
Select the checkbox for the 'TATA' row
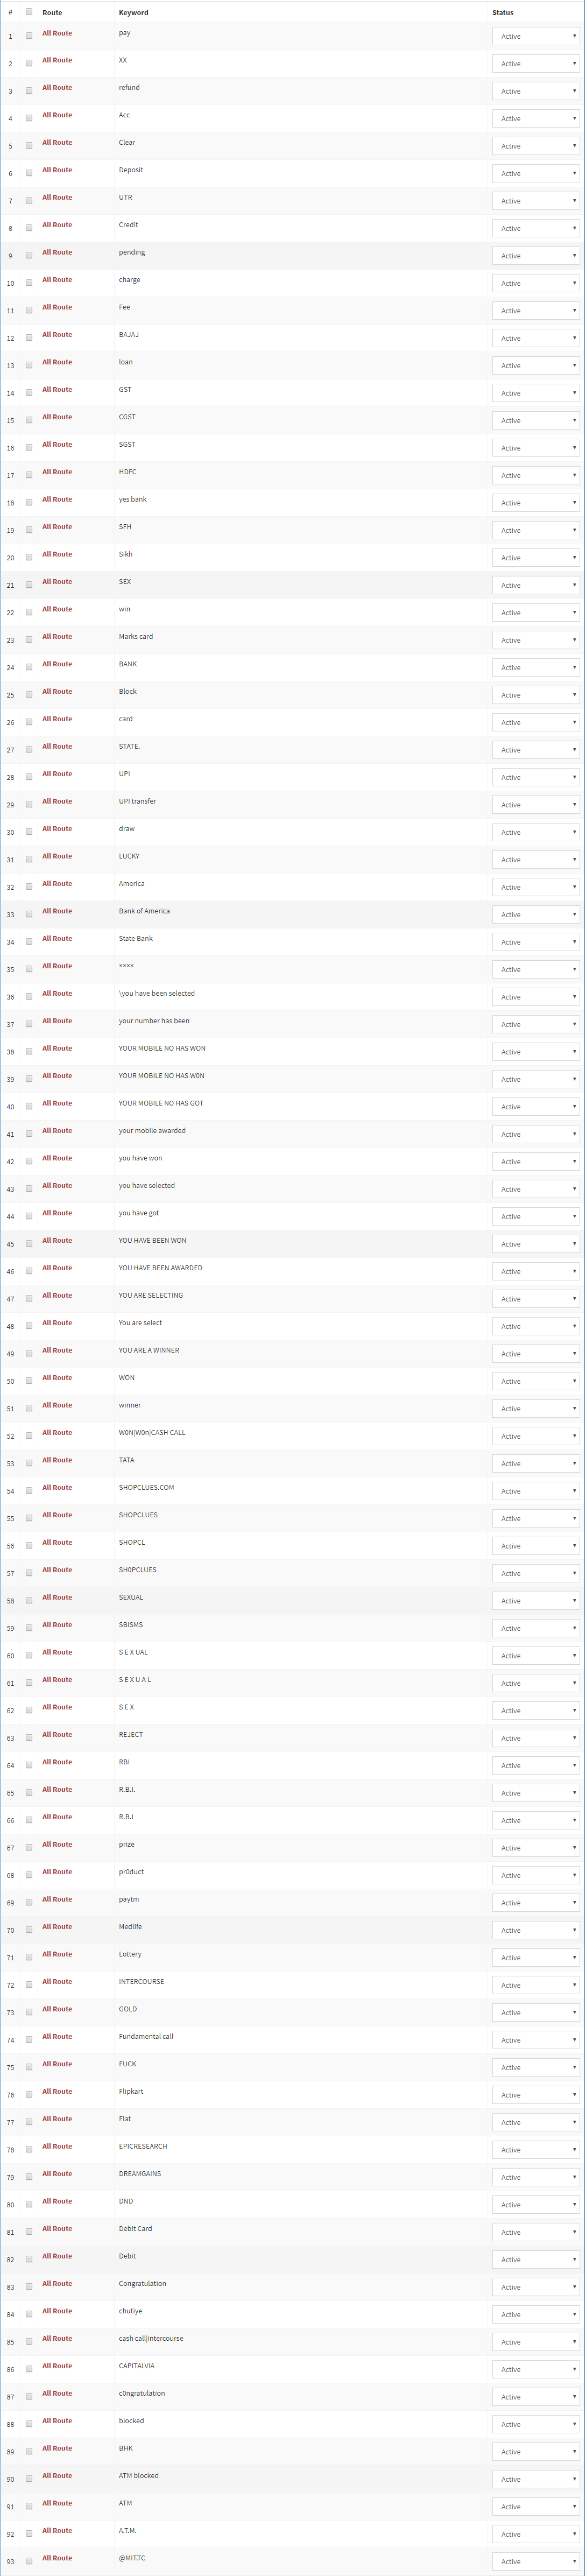29,1464
